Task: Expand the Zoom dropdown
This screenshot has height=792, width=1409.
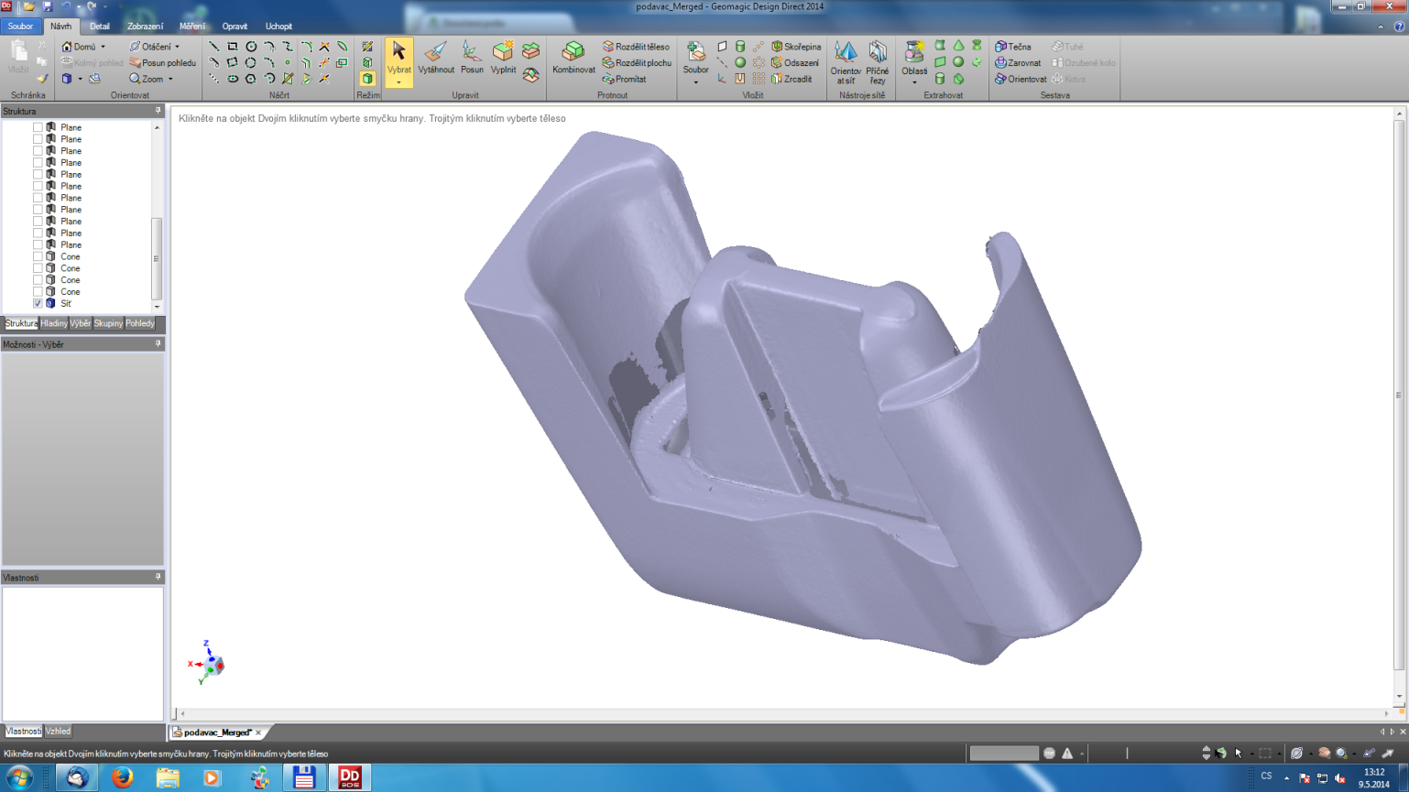Action: click(x=170, y=80)
